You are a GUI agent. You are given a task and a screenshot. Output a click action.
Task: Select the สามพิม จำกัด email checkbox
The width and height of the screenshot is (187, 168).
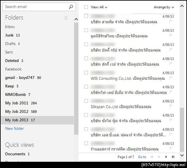[x=86, y=16]
